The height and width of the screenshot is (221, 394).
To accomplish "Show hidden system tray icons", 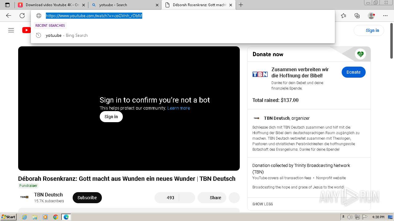I will click(x=343, y=217).
